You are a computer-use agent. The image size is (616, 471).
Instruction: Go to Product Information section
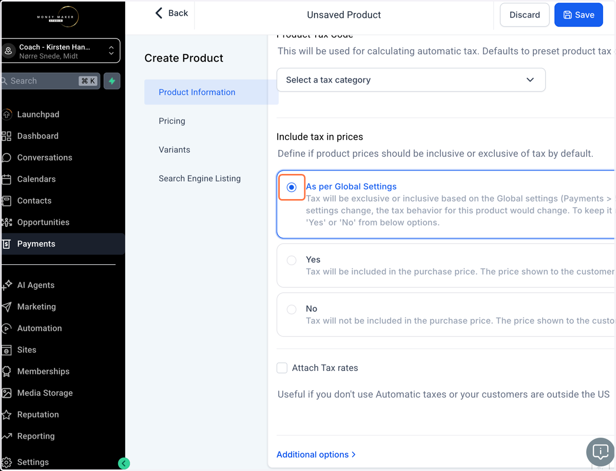point(211,92)
